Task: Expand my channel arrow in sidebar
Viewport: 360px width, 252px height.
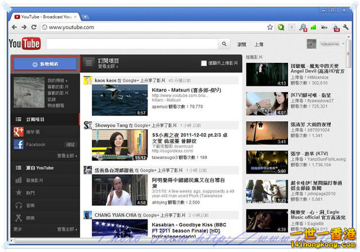Action: 66,81
